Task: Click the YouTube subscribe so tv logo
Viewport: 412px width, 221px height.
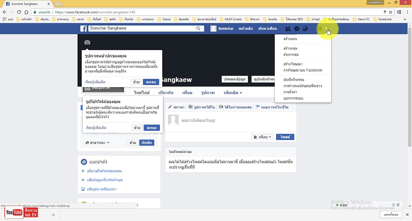Action: pos(22,212)
